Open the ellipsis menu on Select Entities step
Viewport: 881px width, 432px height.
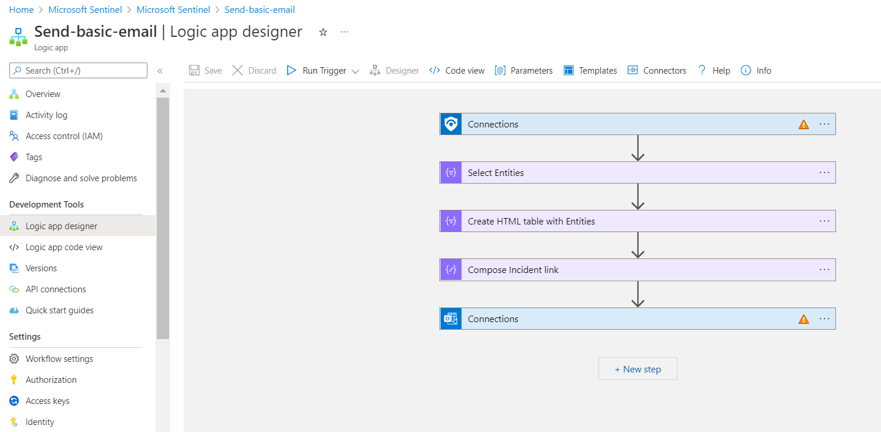[x=824, y=172]
